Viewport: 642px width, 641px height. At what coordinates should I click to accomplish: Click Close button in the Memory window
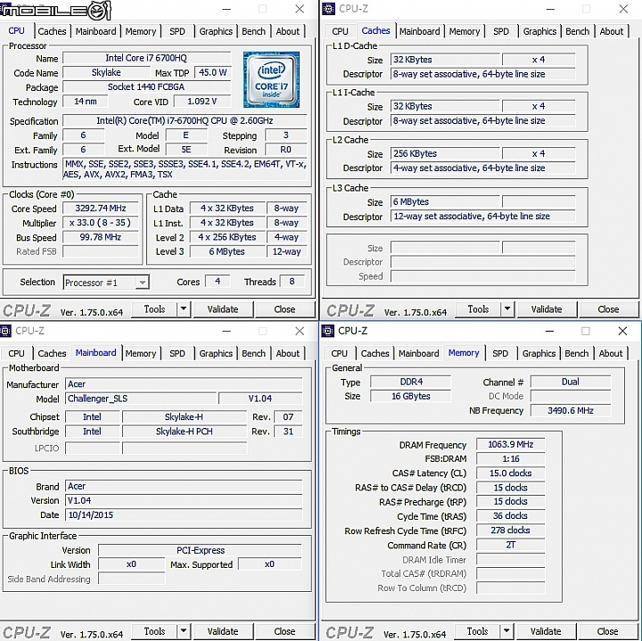coord(607,631)
